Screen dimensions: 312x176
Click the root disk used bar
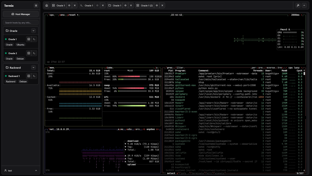[x=132, y=76]
